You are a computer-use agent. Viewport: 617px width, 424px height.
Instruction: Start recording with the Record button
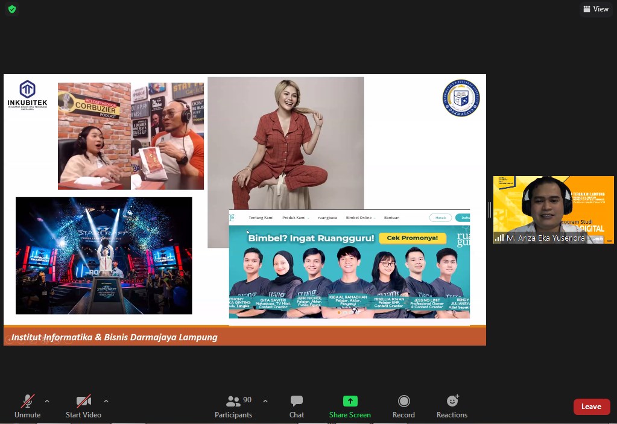[x=403, y=407]
